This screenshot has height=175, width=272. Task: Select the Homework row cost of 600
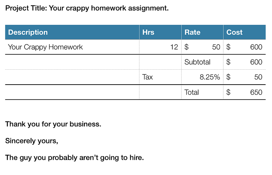pyautogui.click(x=244, y=47)
